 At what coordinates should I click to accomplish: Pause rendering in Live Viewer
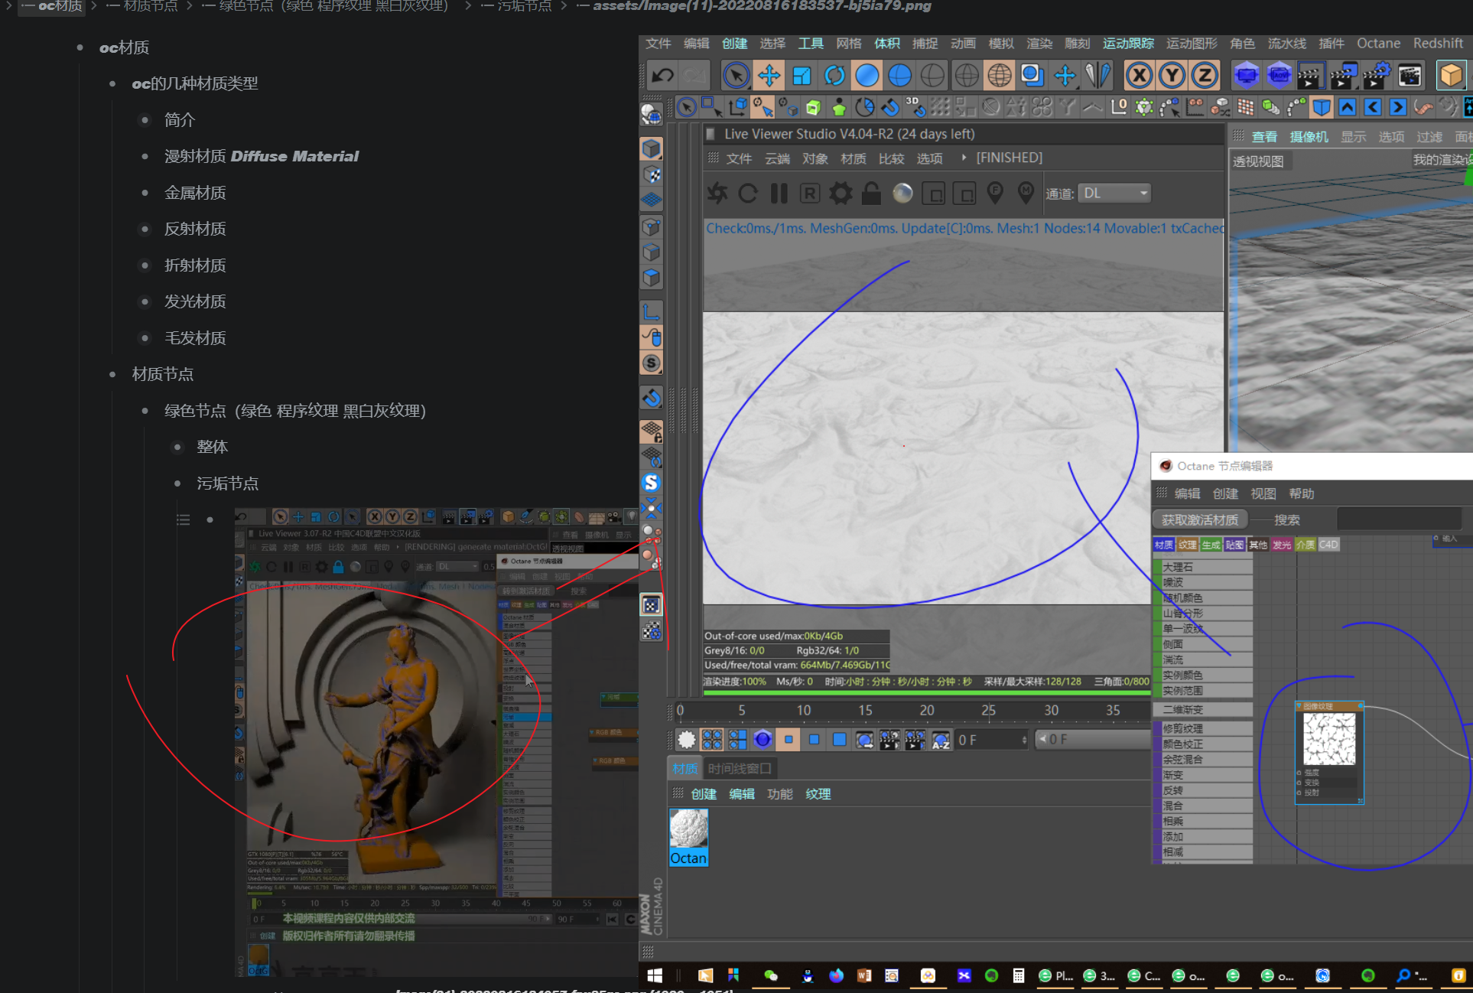click(779, 194)
